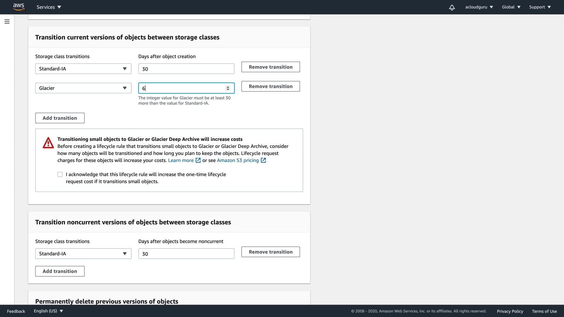Check the lifecycle cost acknowledgement checkbox

(x=60, y=174)
